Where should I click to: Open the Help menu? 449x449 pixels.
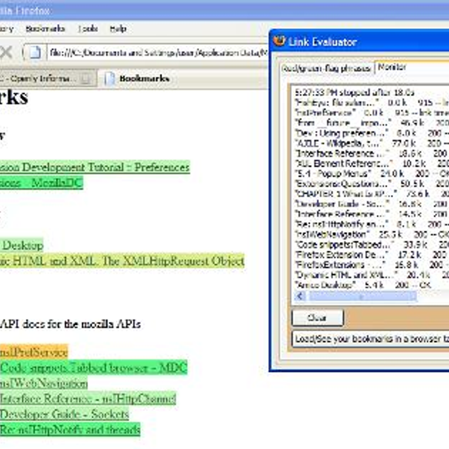click(118, 29)
